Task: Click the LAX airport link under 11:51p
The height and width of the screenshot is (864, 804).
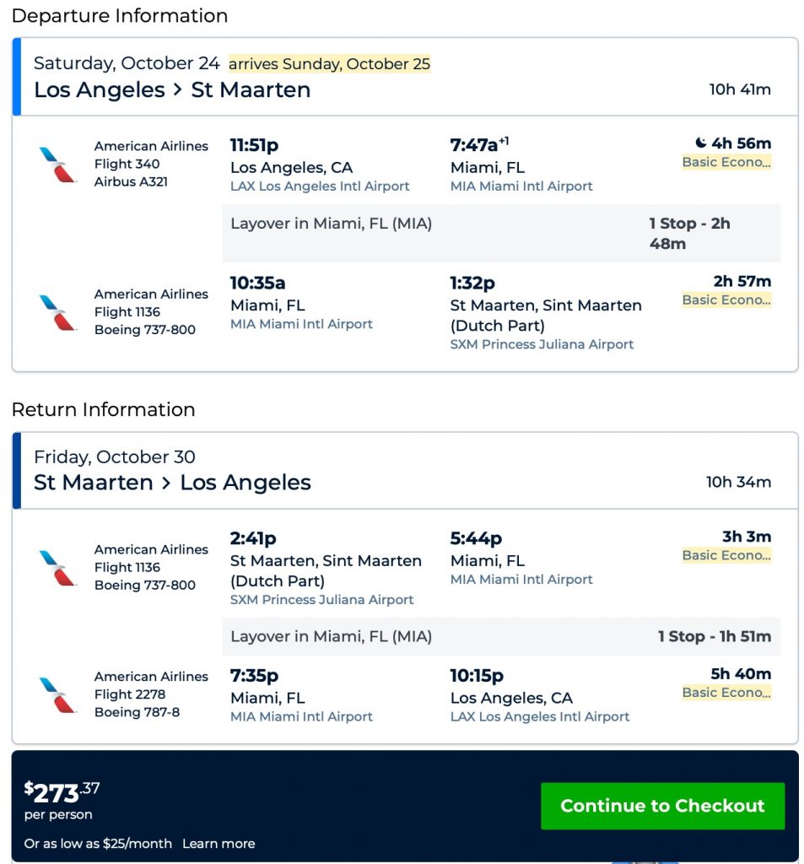Action: (x=320, y=186)
